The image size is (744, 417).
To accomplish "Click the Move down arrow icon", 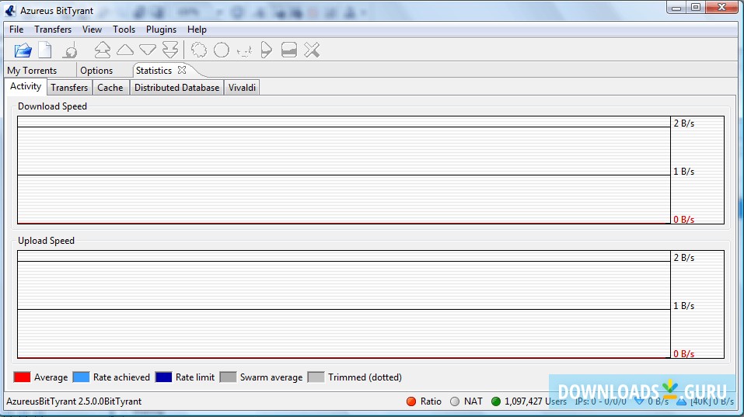I will [x=148, y=49].
